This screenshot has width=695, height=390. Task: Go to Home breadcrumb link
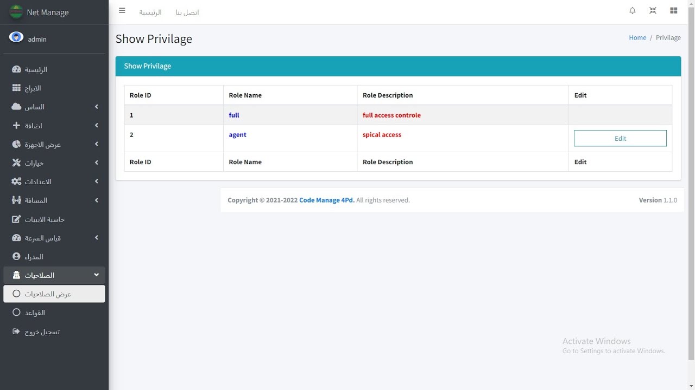pyautogui.click(x=637, y=37)
